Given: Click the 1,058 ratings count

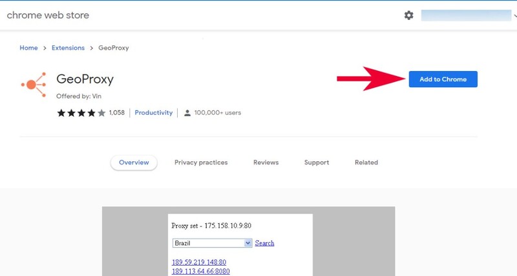Looking at the screenshot, I should click(117, 112).
